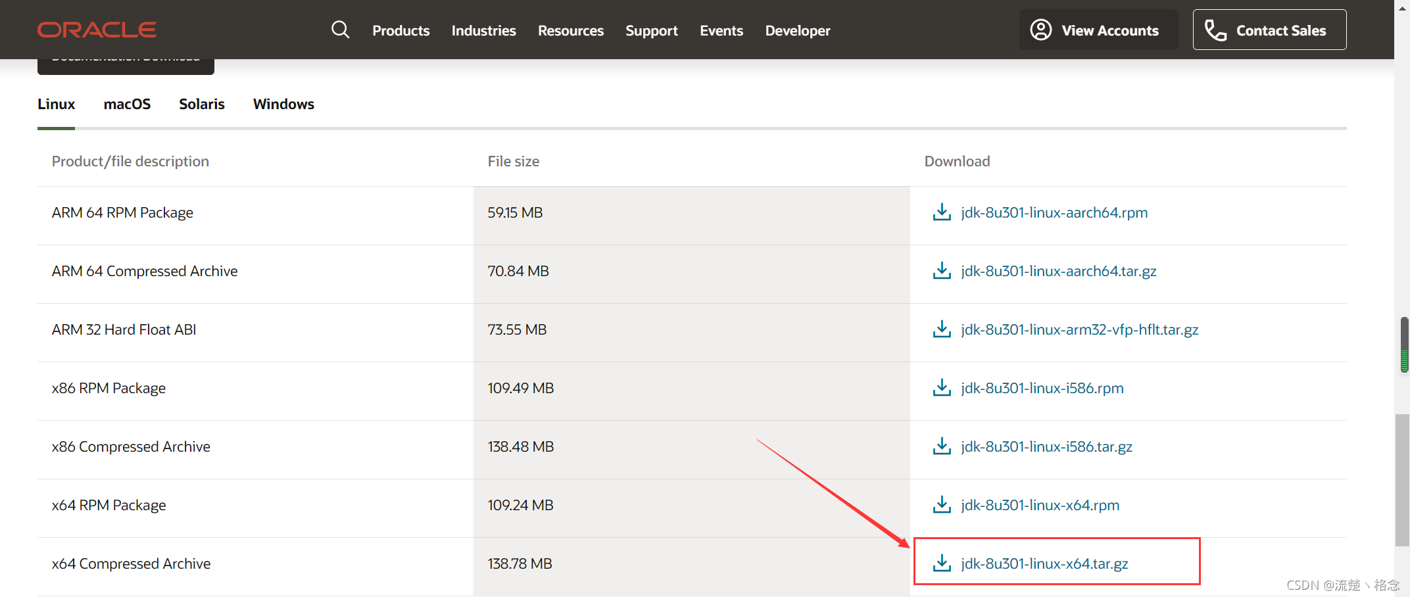The height and width of the screenshot is (597, 1410).
Task: Click download icon for jdk-8u301-linux-aarch64.rpm
Action: pos(942,212)
